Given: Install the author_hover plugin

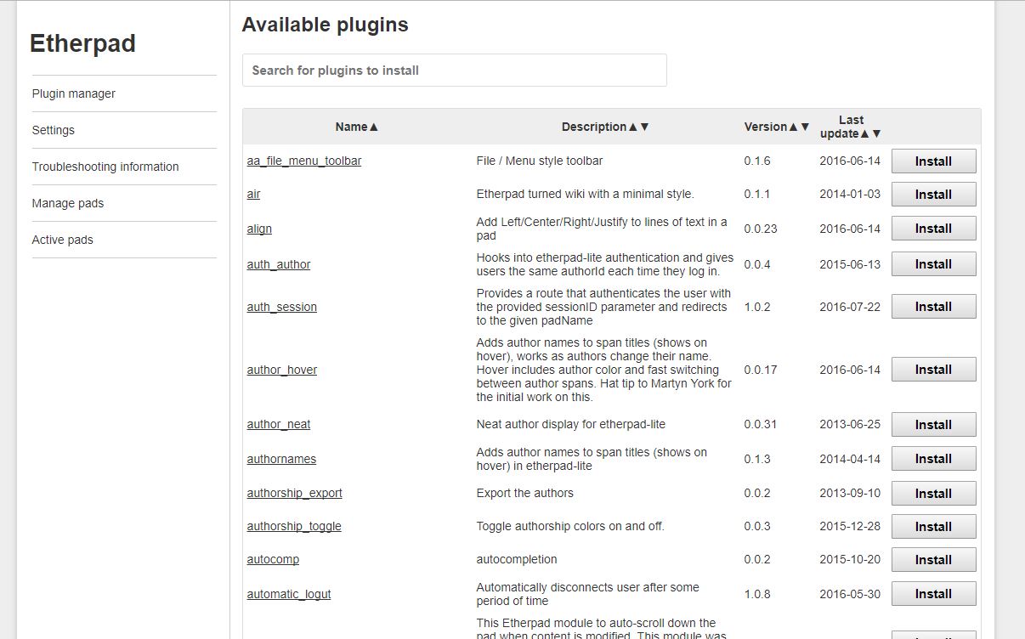Looking at the screenshot, I should [932, 370].
